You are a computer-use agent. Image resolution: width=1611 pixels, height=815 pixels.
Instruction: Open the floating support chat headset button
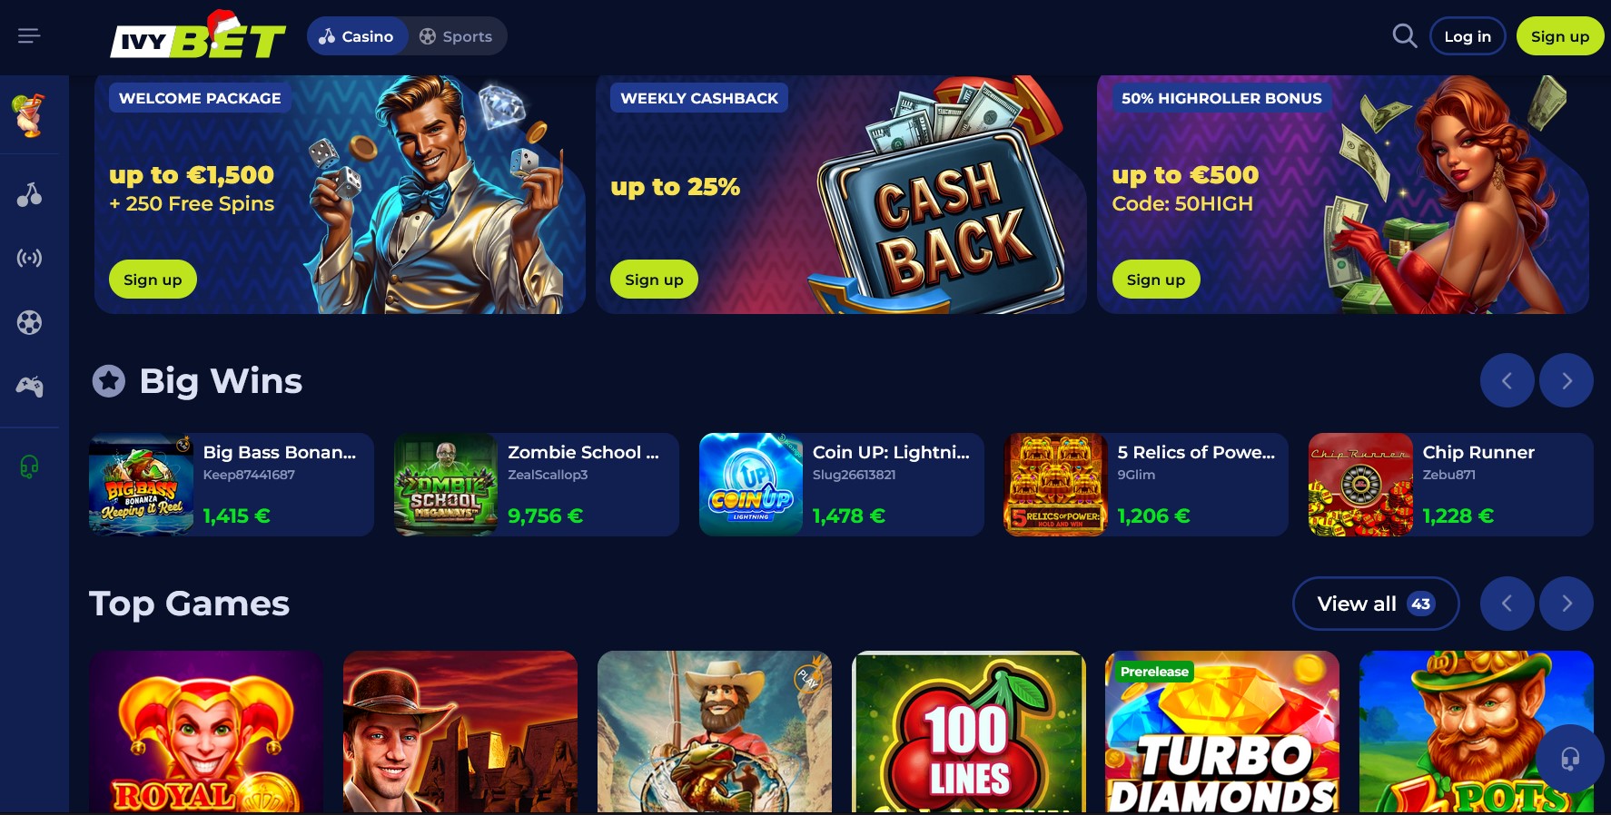(1570, 758)
